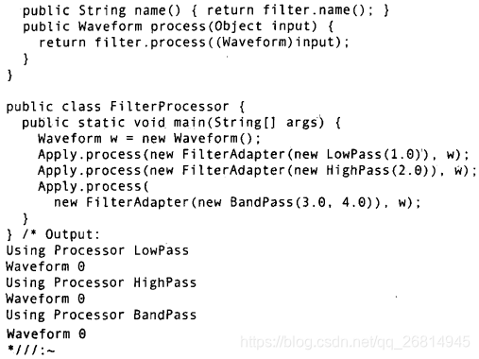
Task: Click the last 'Waveform 0' output line
Action: [x=46, y=333]
